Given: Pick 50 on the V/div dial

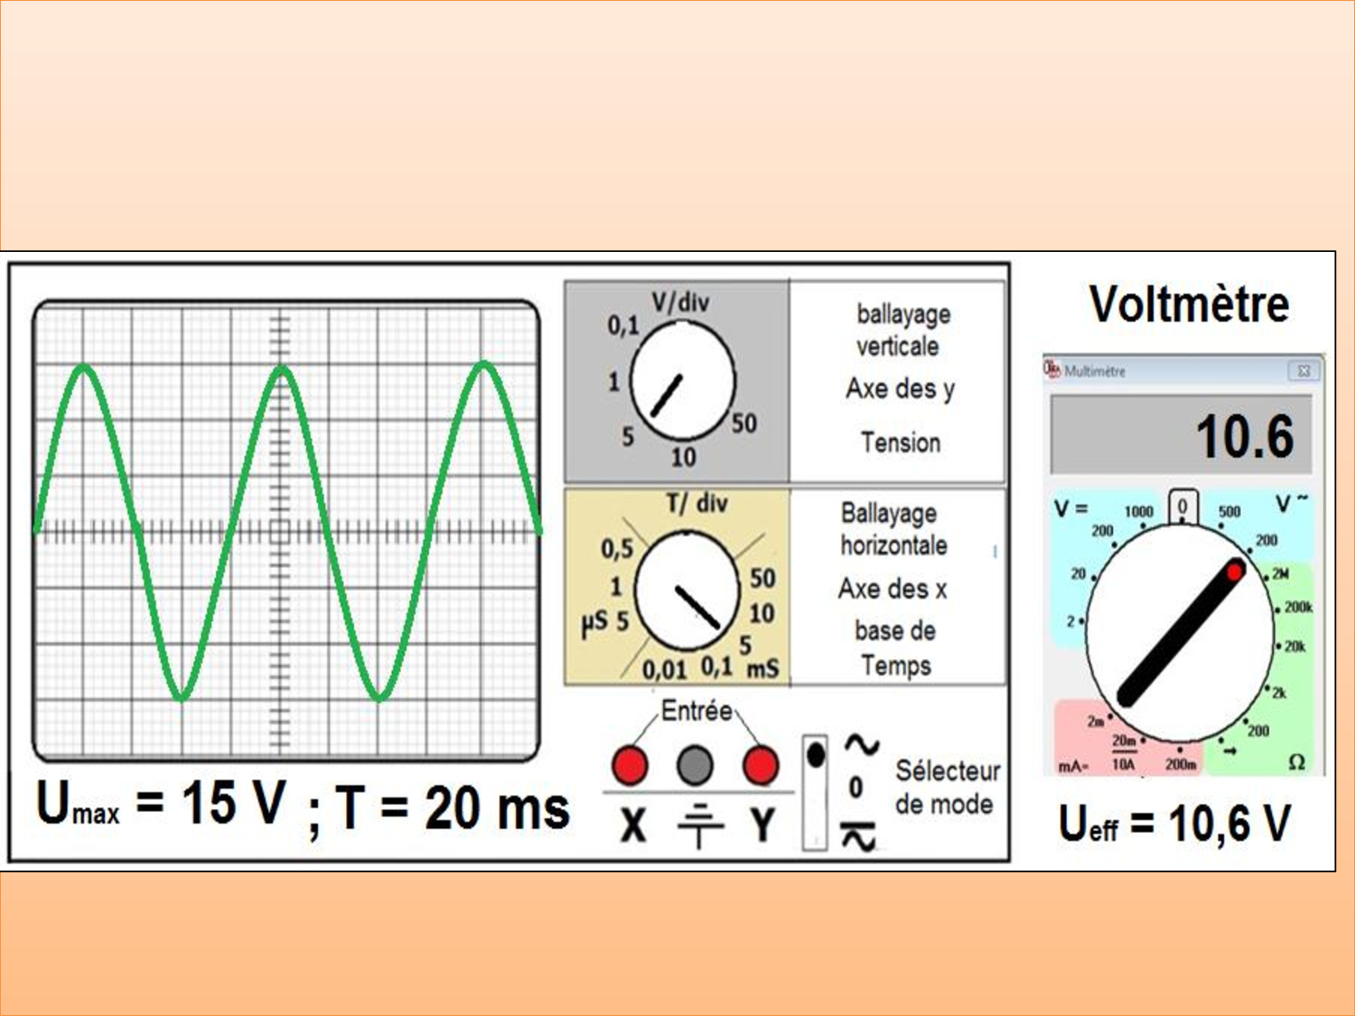Looking at the screenshot, I should pos(744,423).
